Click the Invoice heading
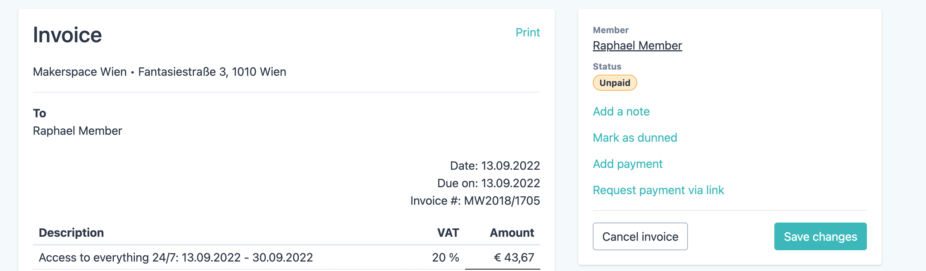 (x=67, y=35)
